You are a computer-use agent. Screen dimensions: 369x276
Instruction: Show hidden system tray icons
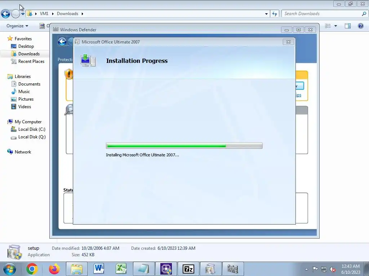pyautogui.click(x=306, y=269)
